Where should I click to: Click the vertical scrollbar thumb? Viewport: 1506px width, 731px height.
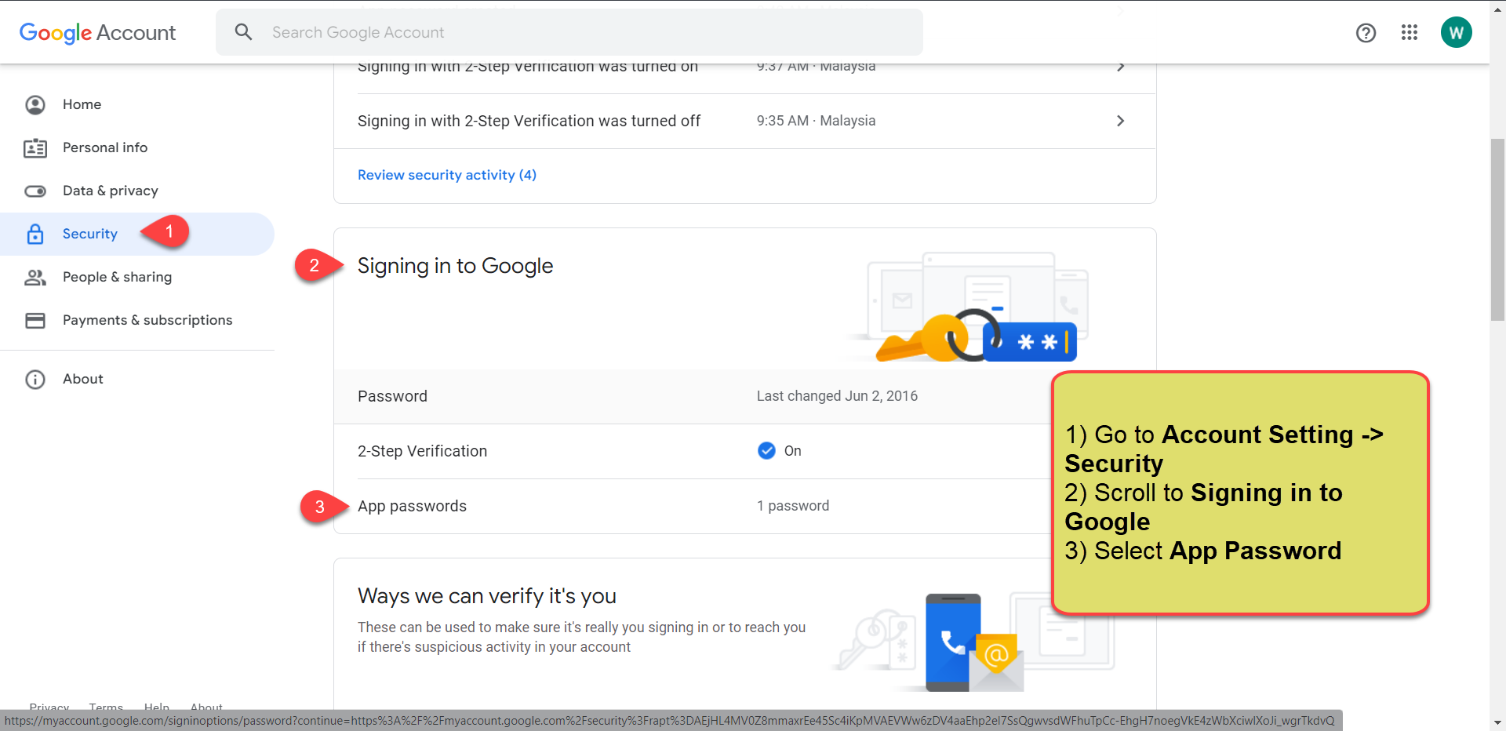click(1497, 229)
